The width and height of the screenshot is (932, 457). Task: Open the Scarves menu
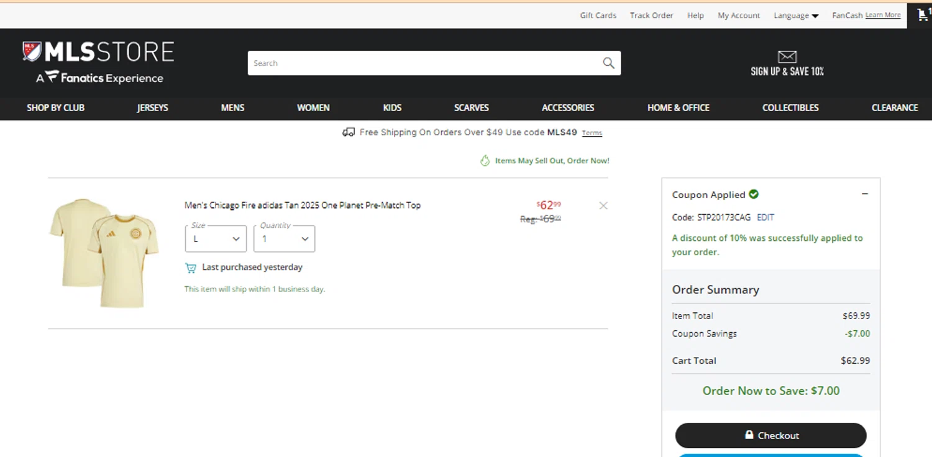472,107
